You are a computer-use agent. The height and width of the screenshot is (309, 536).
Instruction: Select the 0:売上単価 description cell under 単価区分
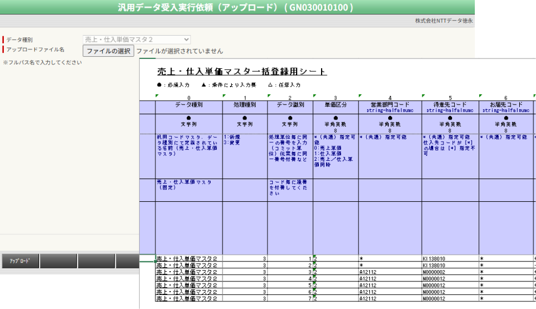tap(335, 156)
